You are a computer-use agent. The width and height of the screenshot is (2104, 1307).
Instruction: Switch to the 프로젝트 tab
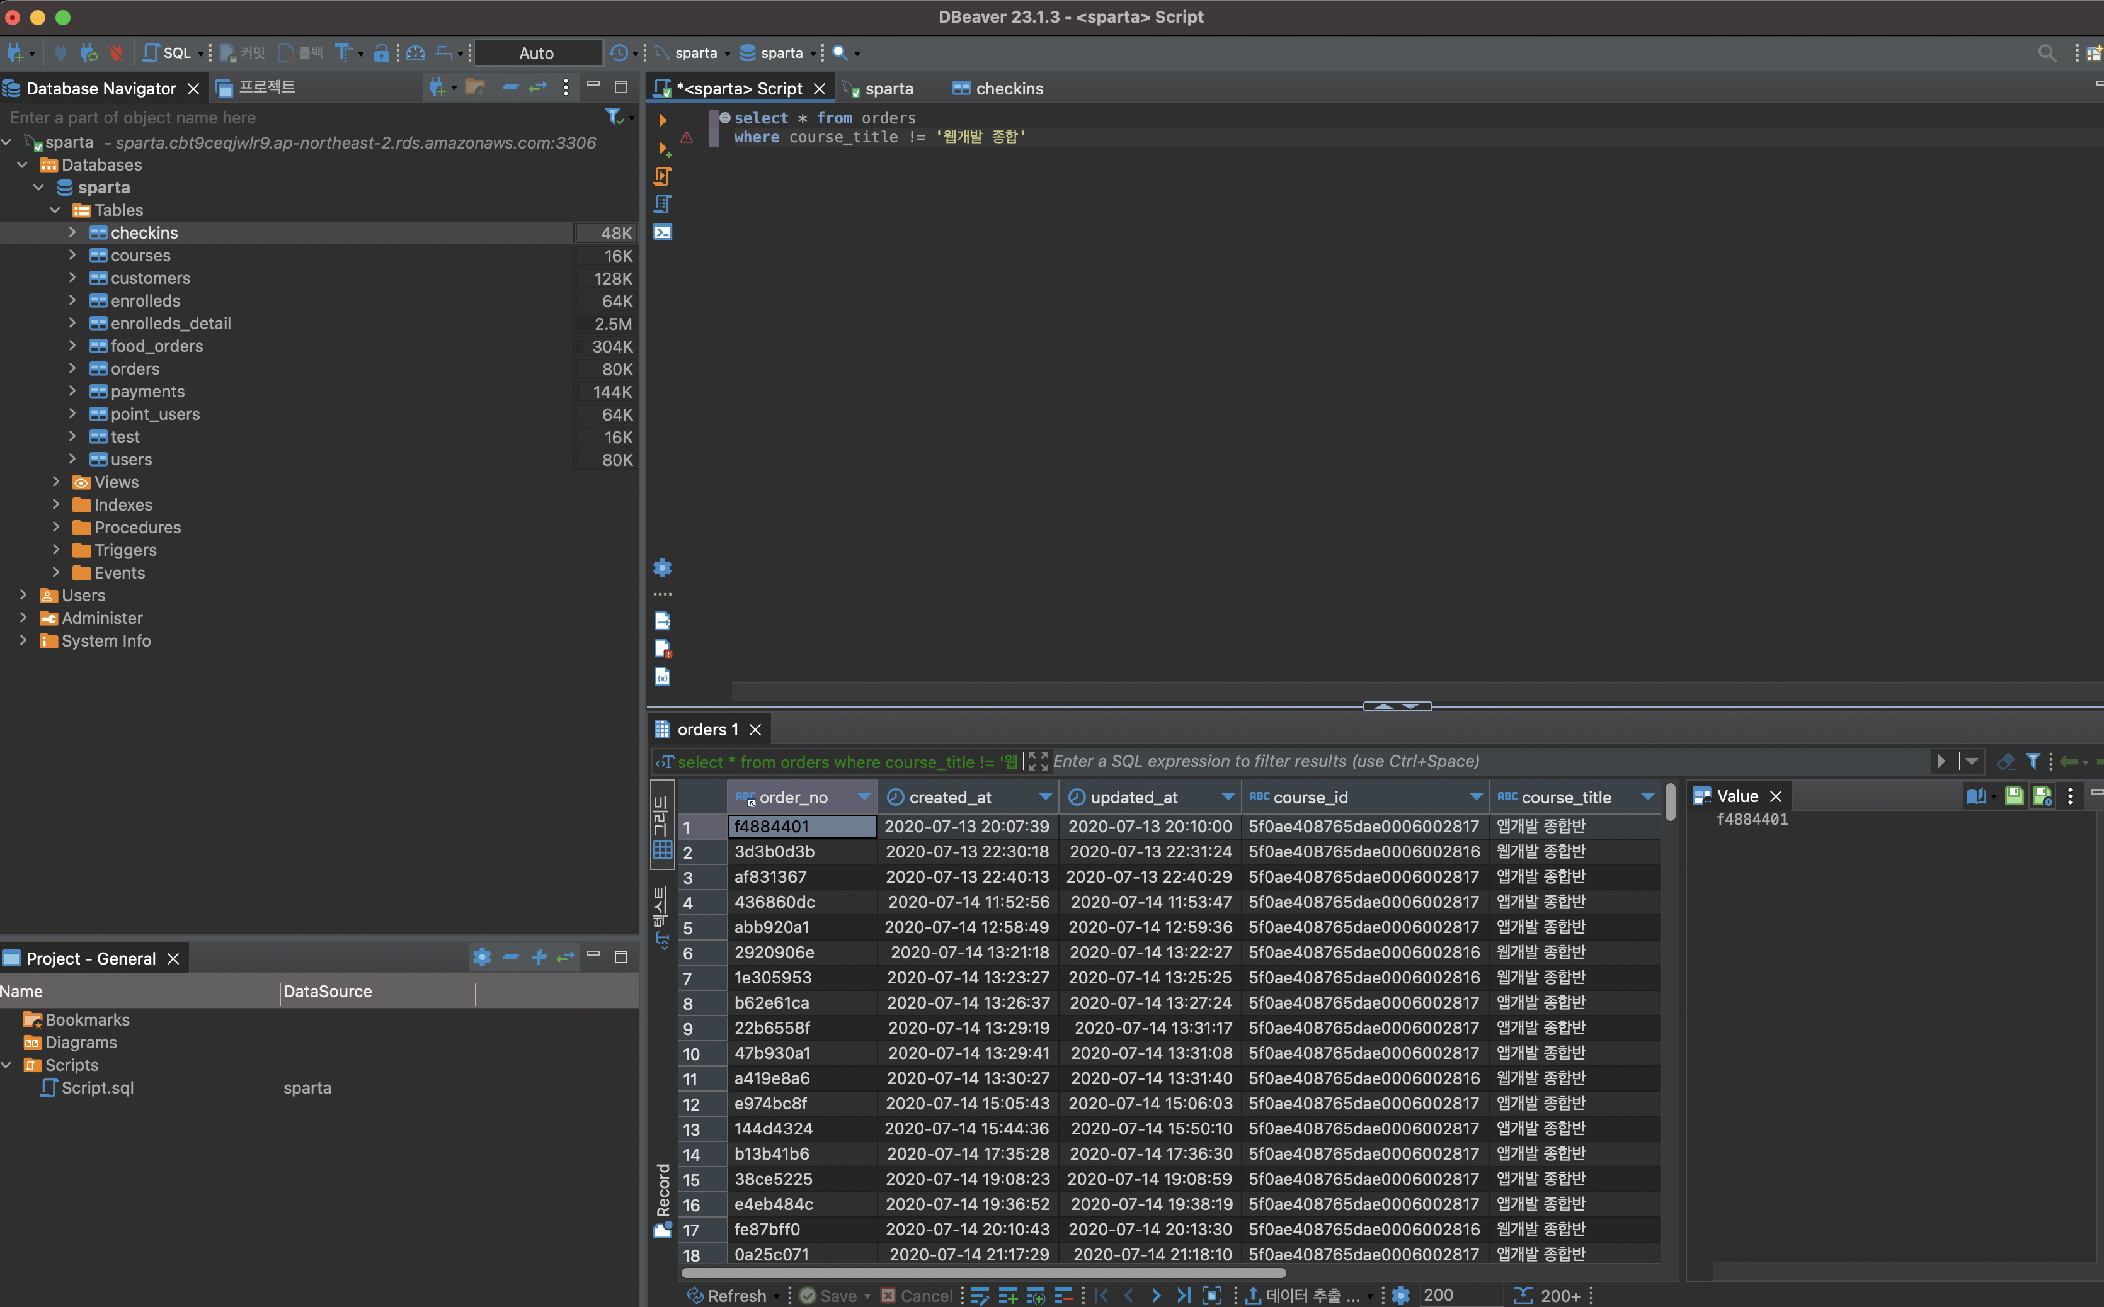(256, 88)
